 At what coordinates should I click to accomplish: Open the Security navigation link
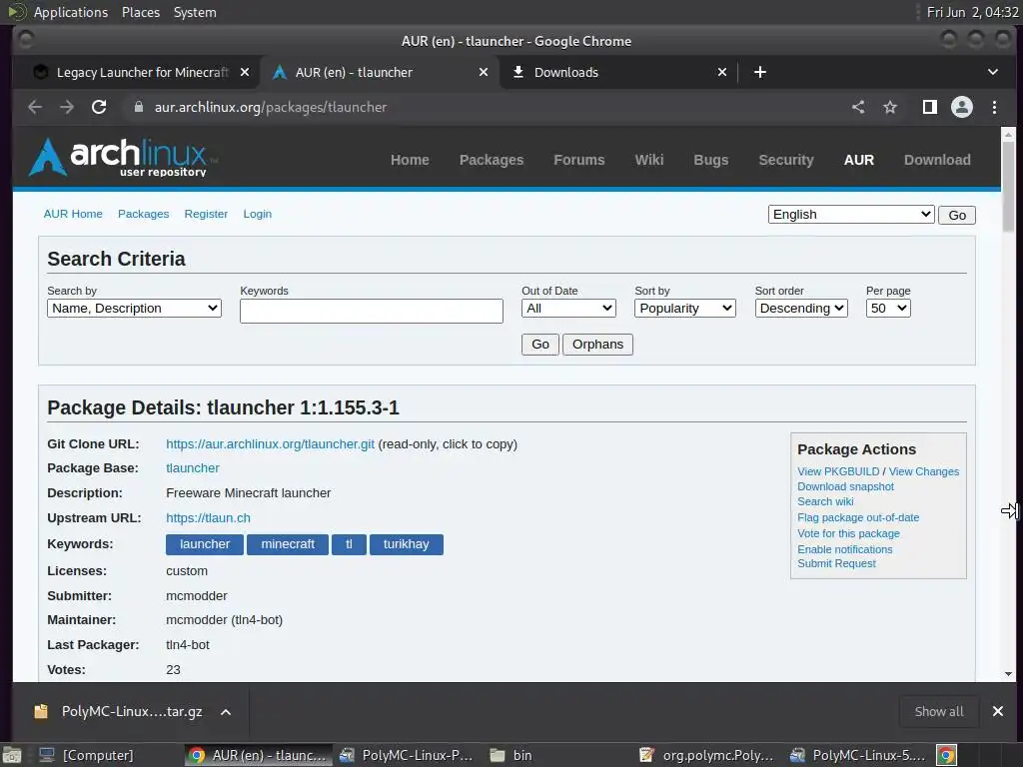pyautogui.click(x=786, y=160)
